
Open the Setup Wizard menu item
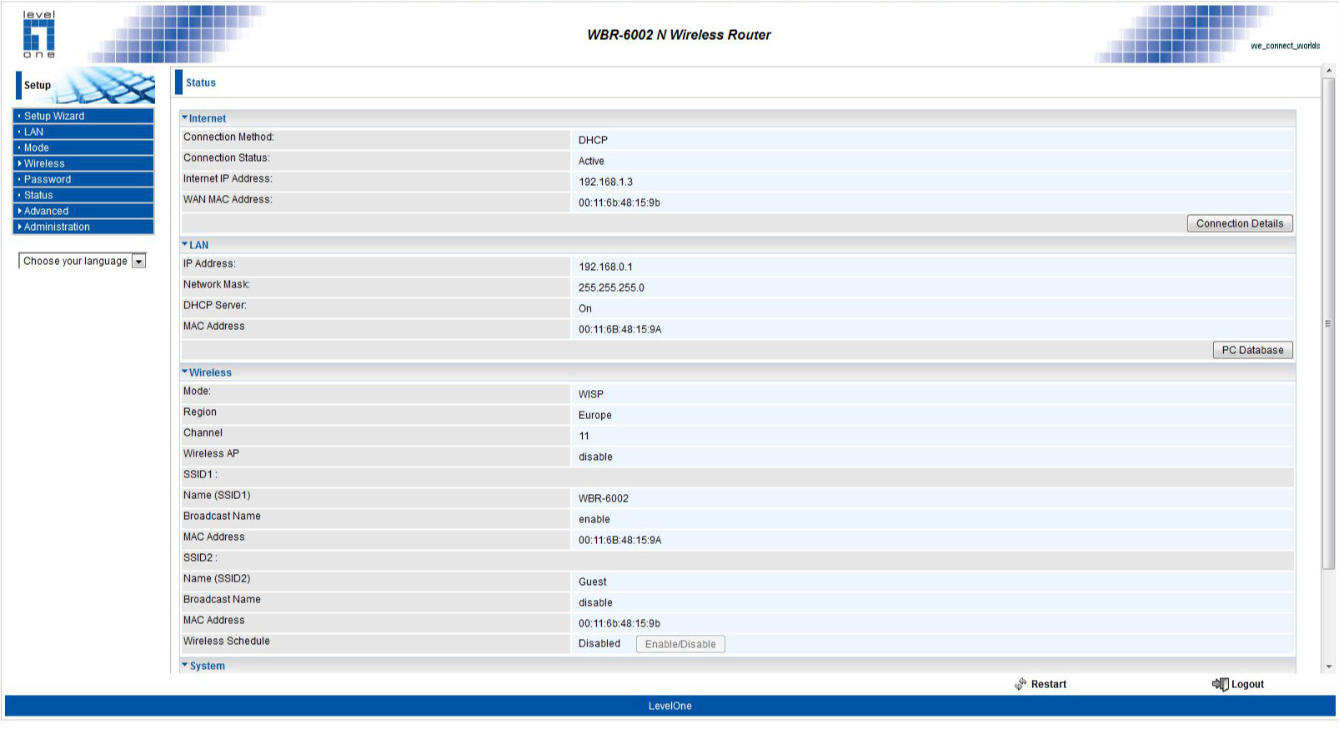point(54,116)
